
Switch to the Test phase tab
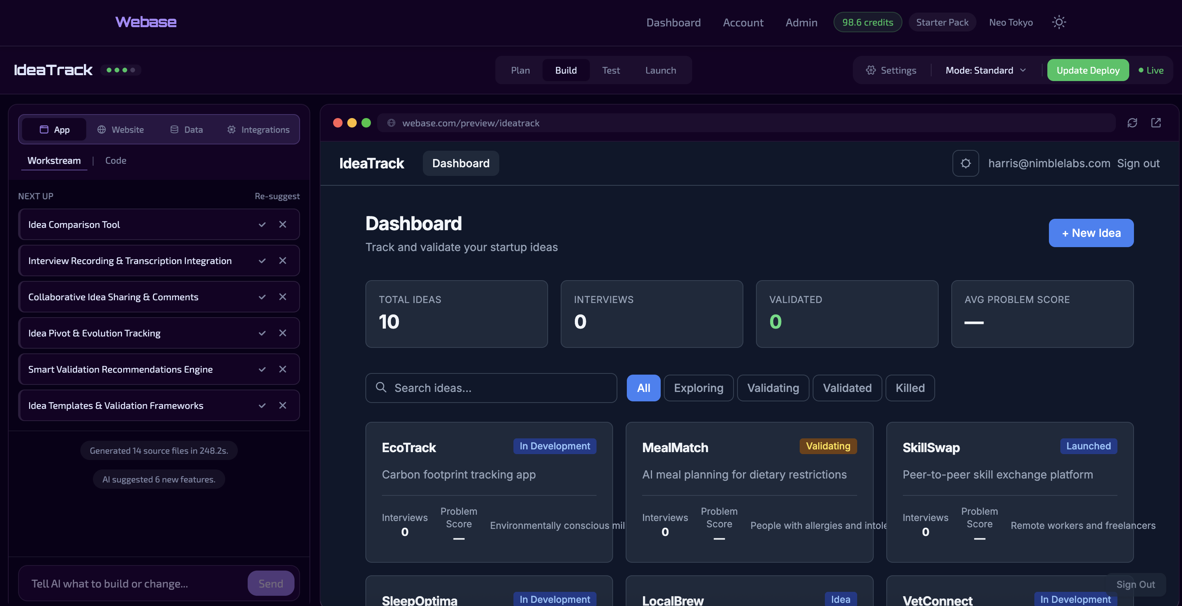[611, 70]
